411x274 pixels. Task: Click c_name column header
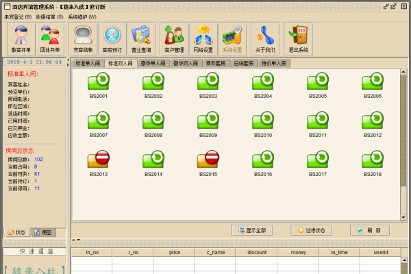pyautogui.click(x=216, y=253)
